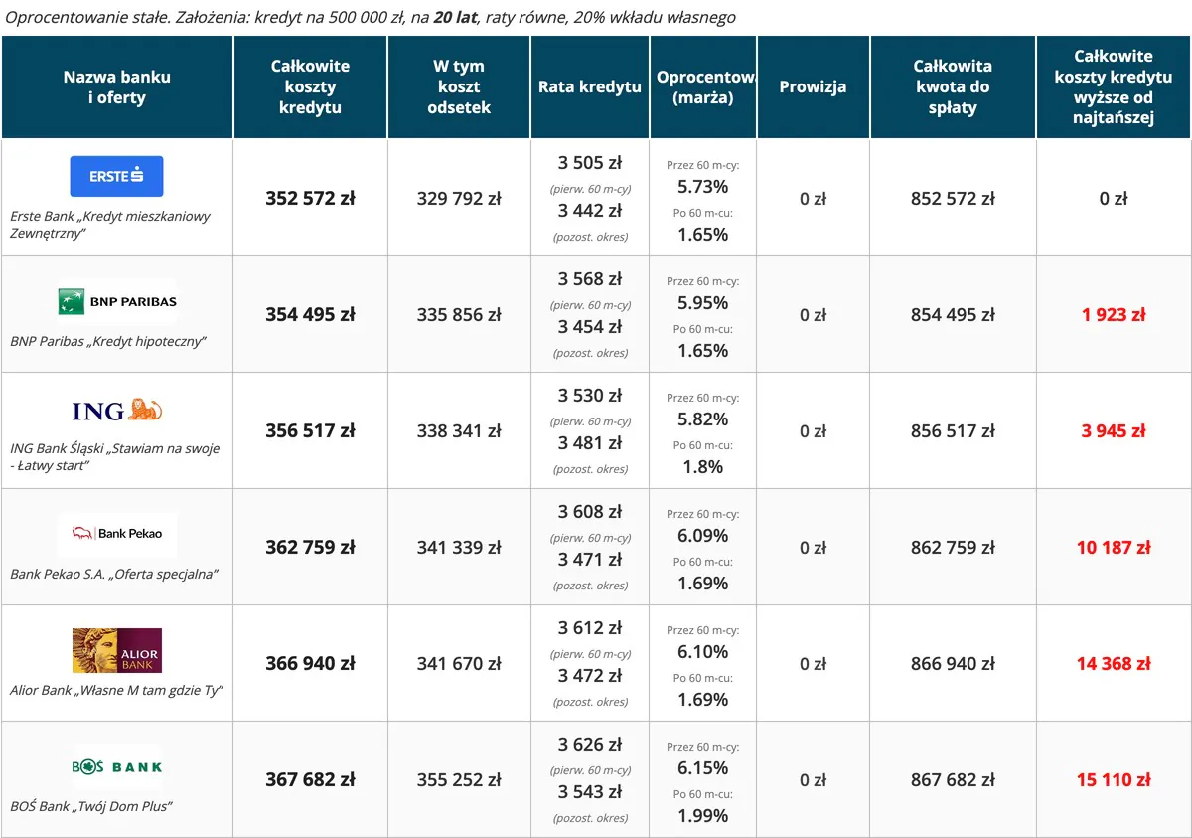
Task: Click the interest cost 329 792 zł
Action: click(x=459, y=198)
